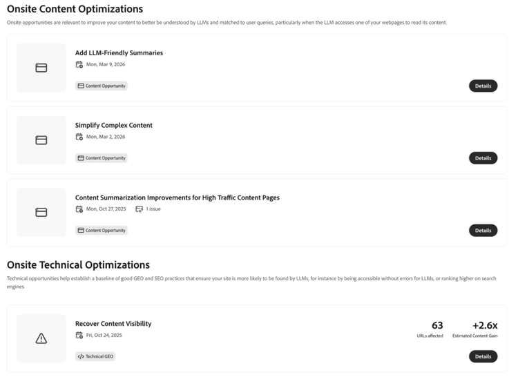
Task: Click calendar icon next to Mar 9, 2026
Action: 79,65
